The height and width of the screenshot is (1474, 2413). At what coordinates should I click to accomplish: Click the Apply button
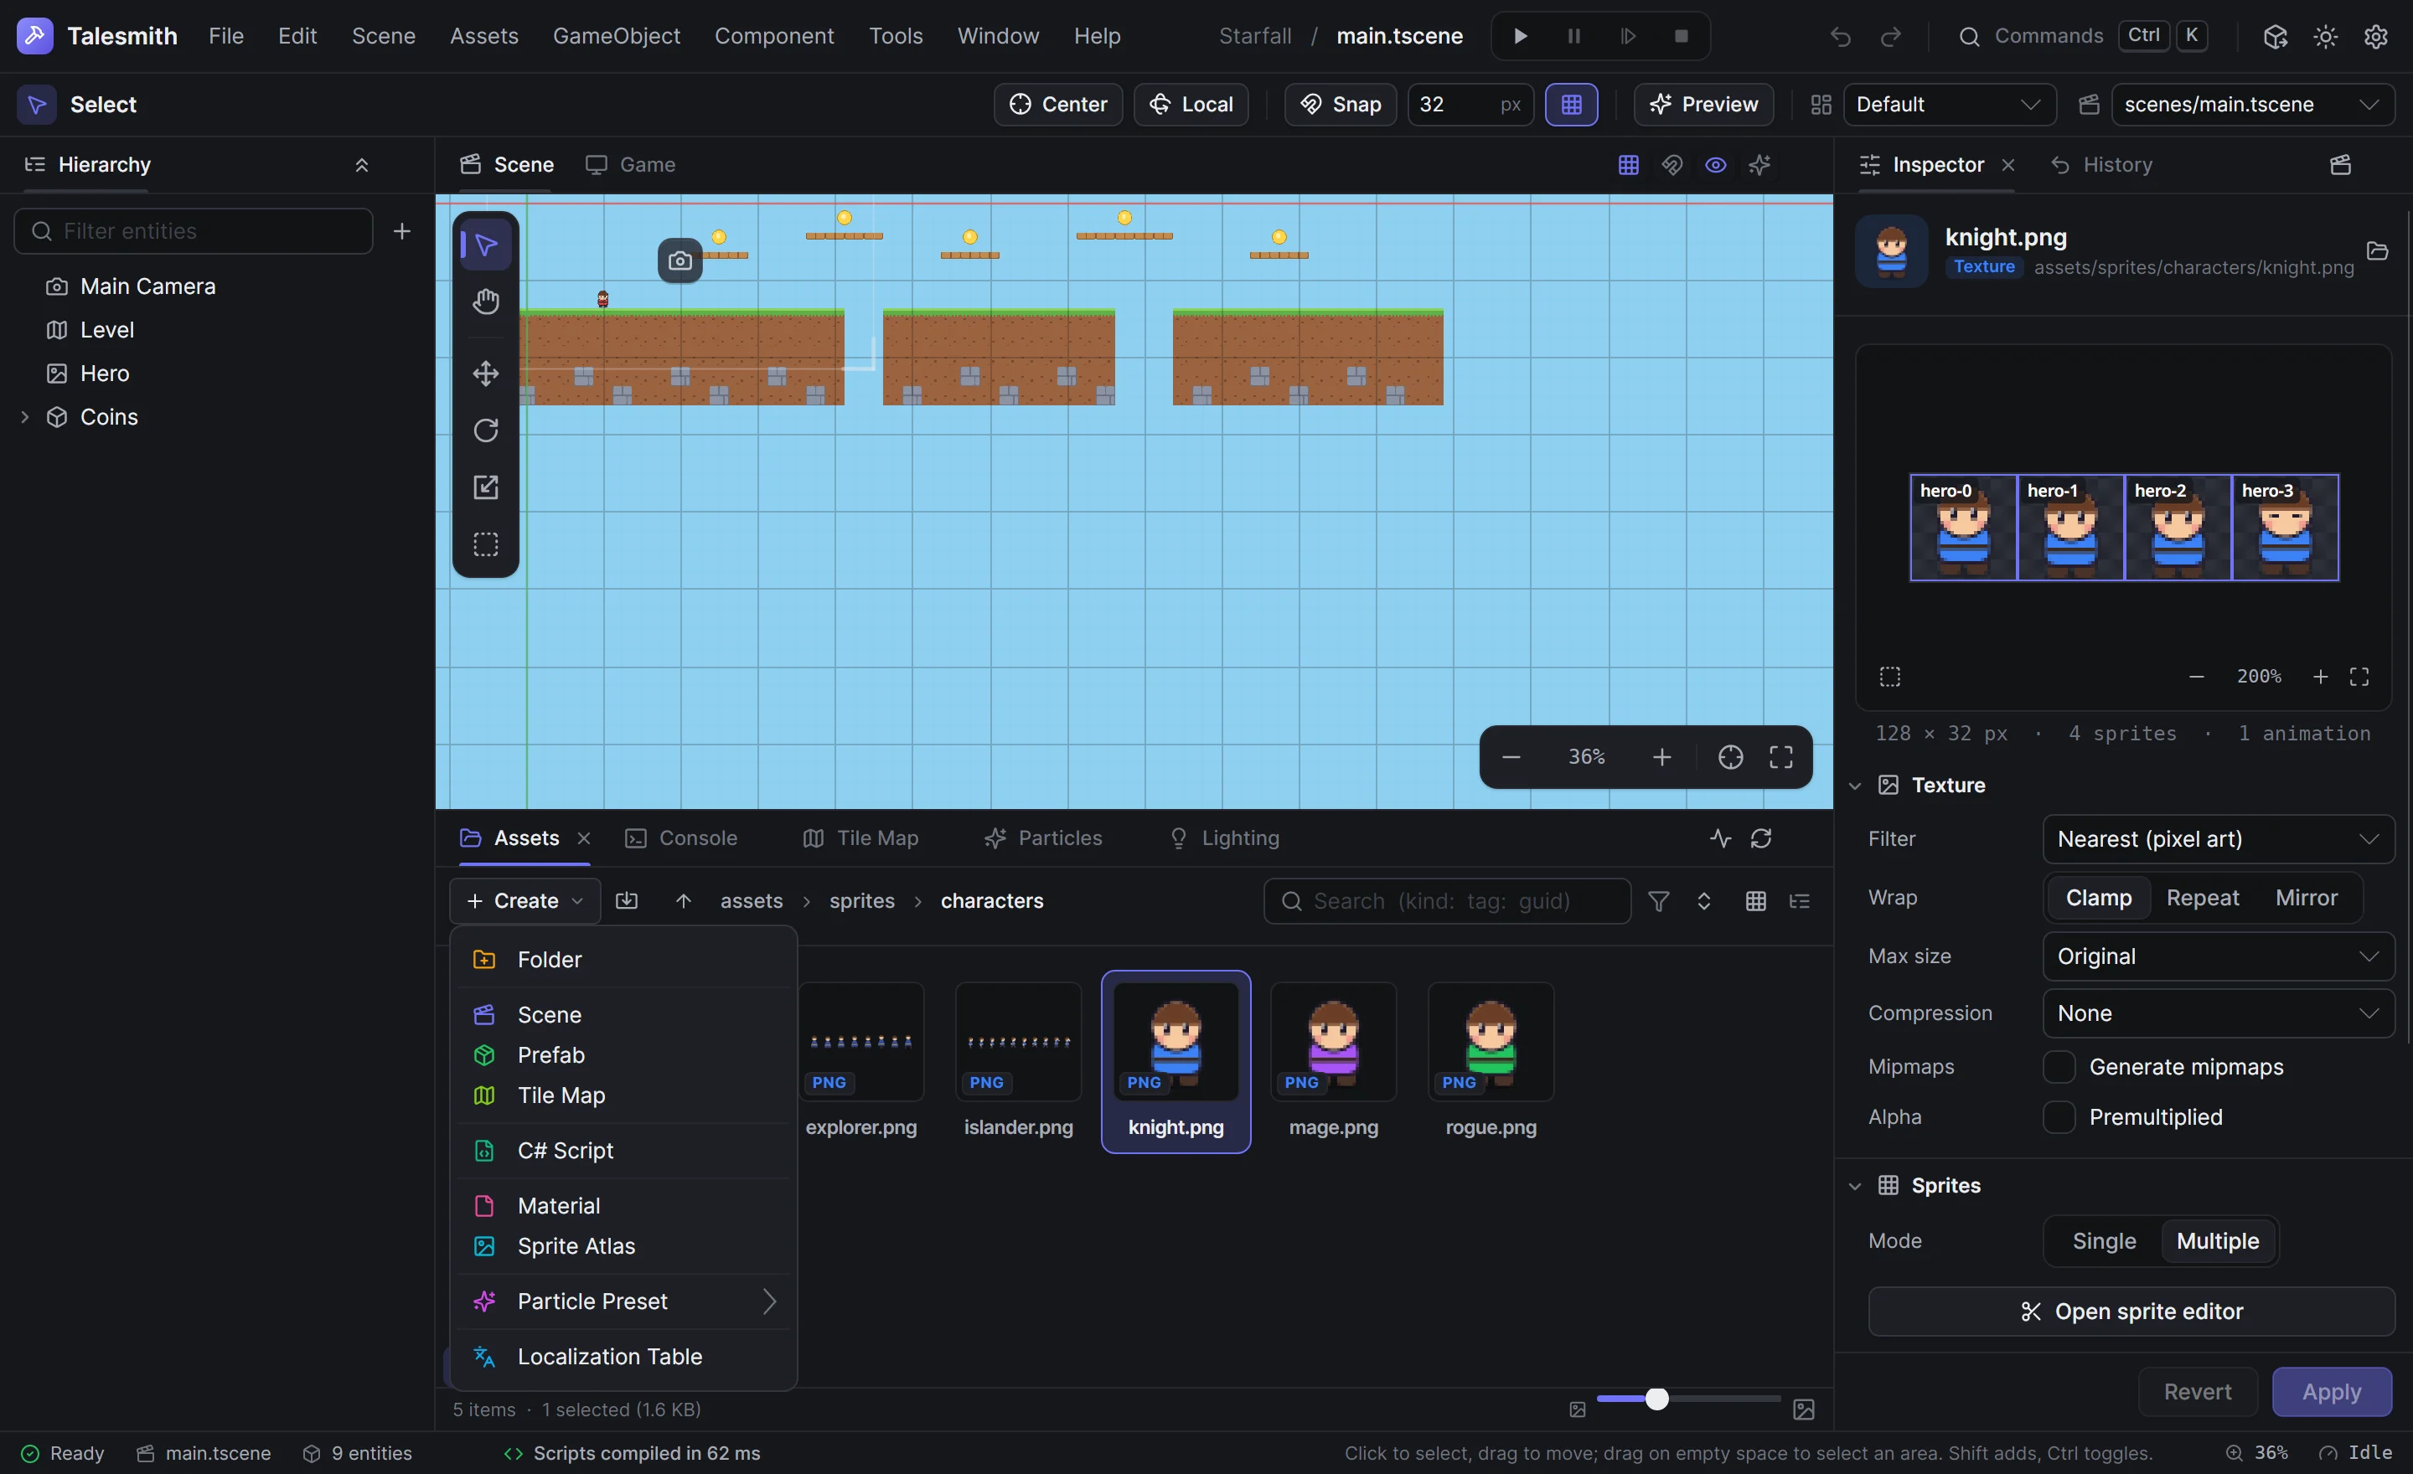tap(2331, 1392)
